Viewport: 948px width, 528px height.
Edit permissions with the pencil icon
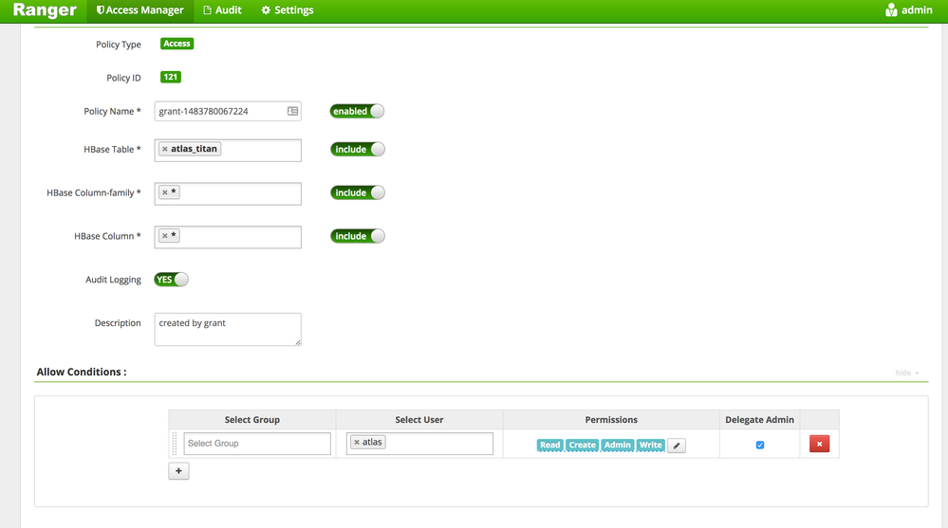click(x=677, y=446)
